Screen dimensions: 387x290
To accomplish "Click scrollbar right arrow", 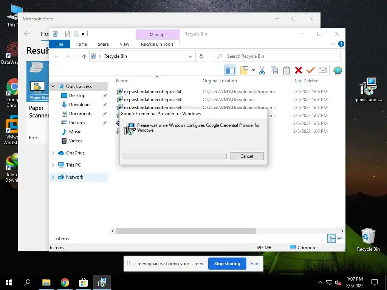I will pos(342,231).
